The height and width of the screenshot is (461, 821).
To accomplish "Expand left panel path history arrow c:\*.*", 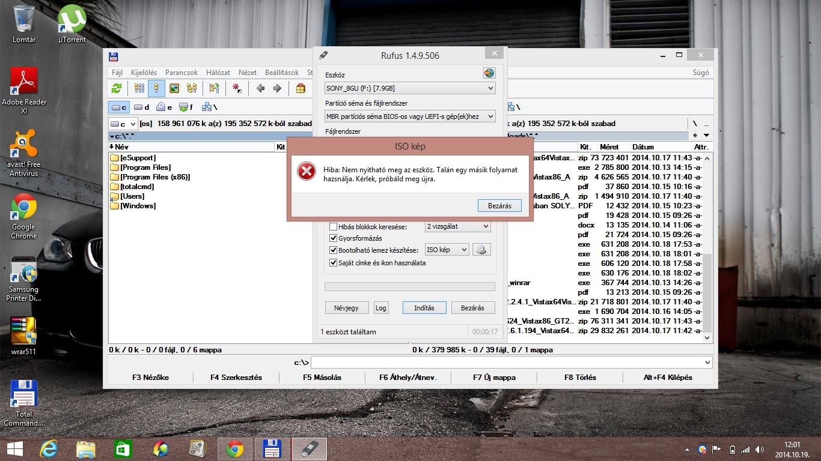I will (112, 136).
